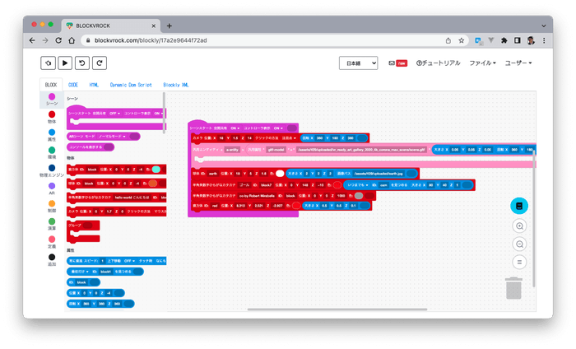The width and height of the screenshot is (576, 349).
Task: Click the white color swatch on the earth block
Action: pyautogui.click(x=280, y=174)
